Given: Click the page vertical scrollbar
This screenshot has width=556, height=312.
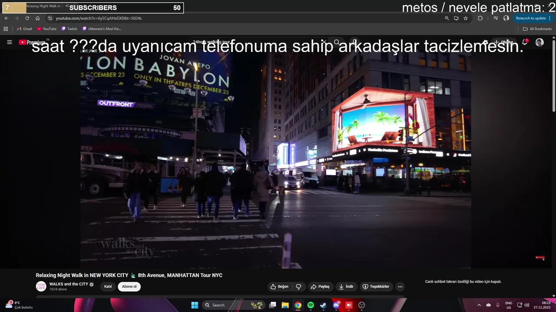Looking at the screenshot, I should pyautogui.click(x=553, y=76).
